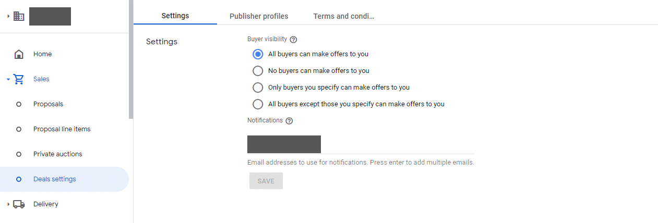Open the Buyer visibility help icon

293,39
